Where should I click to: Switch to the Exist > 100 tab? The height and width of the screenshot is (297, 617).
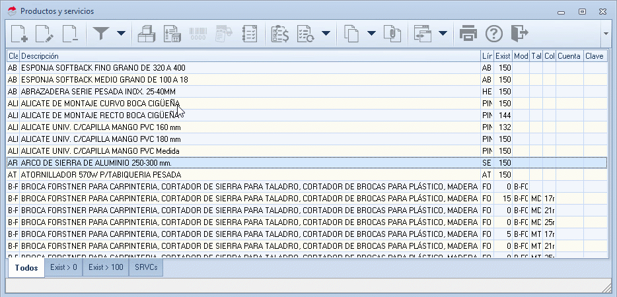click(106, 268)
